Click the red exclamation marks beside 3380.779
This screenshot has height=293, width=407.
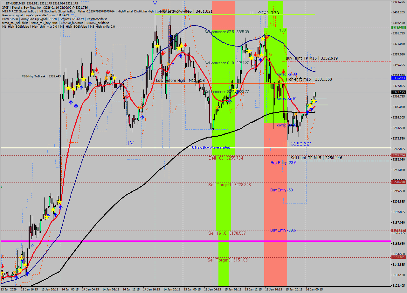pos(252,13)
